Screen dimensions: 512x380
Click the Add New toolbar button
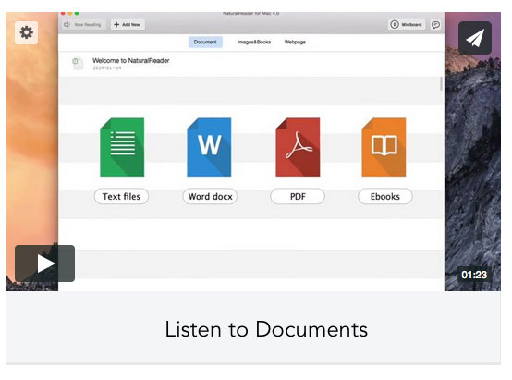click(x=128, y=25)
